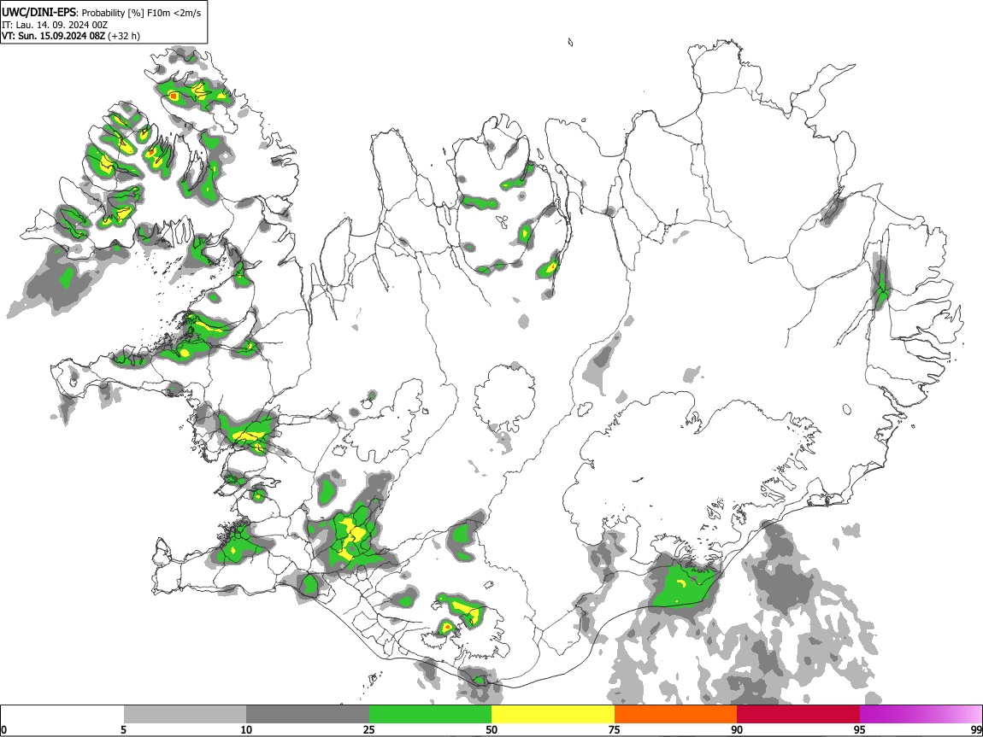Click the legend value '10'
Viewport: 983px width, 737px height.
click(x=246, y=729)
